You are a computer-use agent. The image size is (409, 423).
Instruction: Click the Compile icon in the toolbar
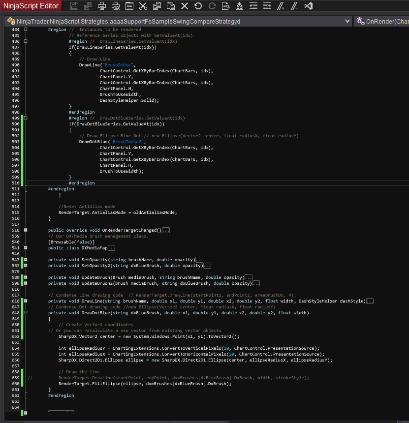tap(239, 6)
